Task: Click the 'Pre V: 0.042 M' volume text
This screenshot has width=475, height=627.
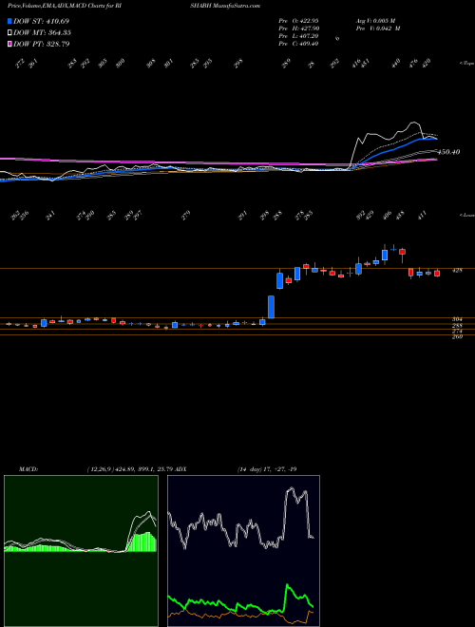Action: 378,28
